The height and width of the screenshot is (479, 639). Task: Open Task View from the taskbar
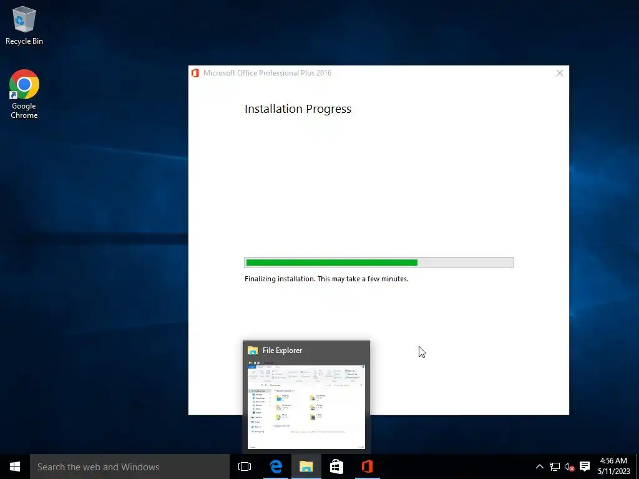(245, 467)
